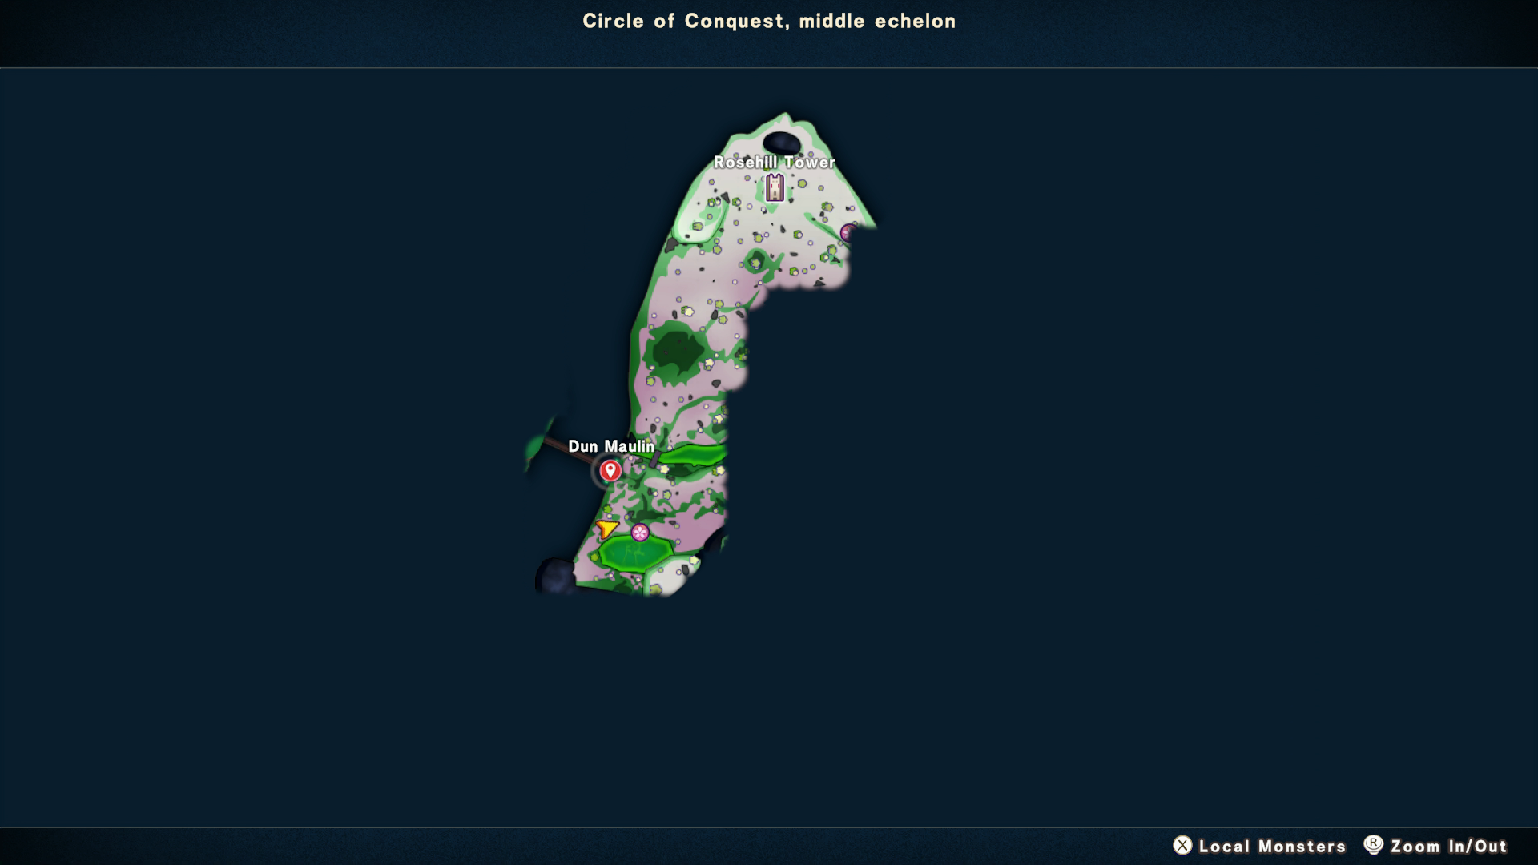The image size is (1538, 865).
Task: Select the pink flower marker near the player arrow
Action: coord(639,532)
